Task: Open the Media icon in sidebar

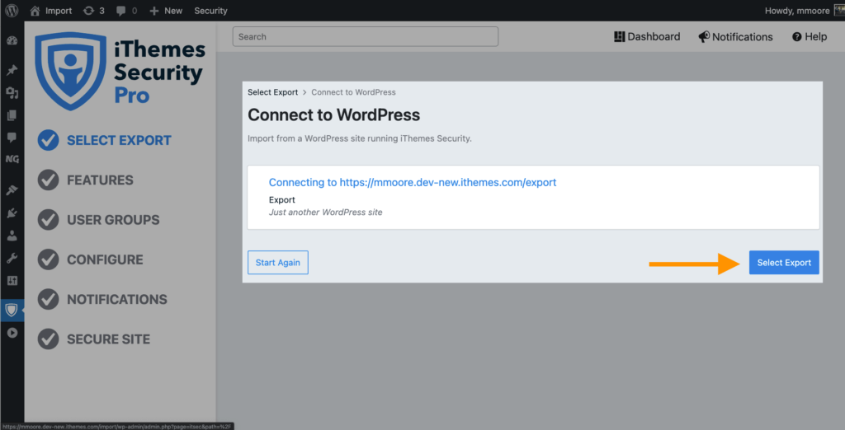Action: (x=12, y=93)
